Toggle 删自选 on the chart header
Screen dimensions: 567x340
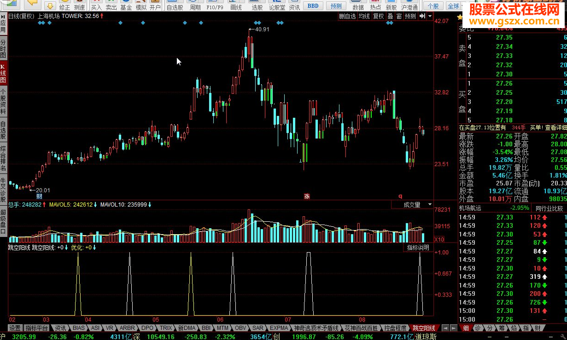[347, 16]
